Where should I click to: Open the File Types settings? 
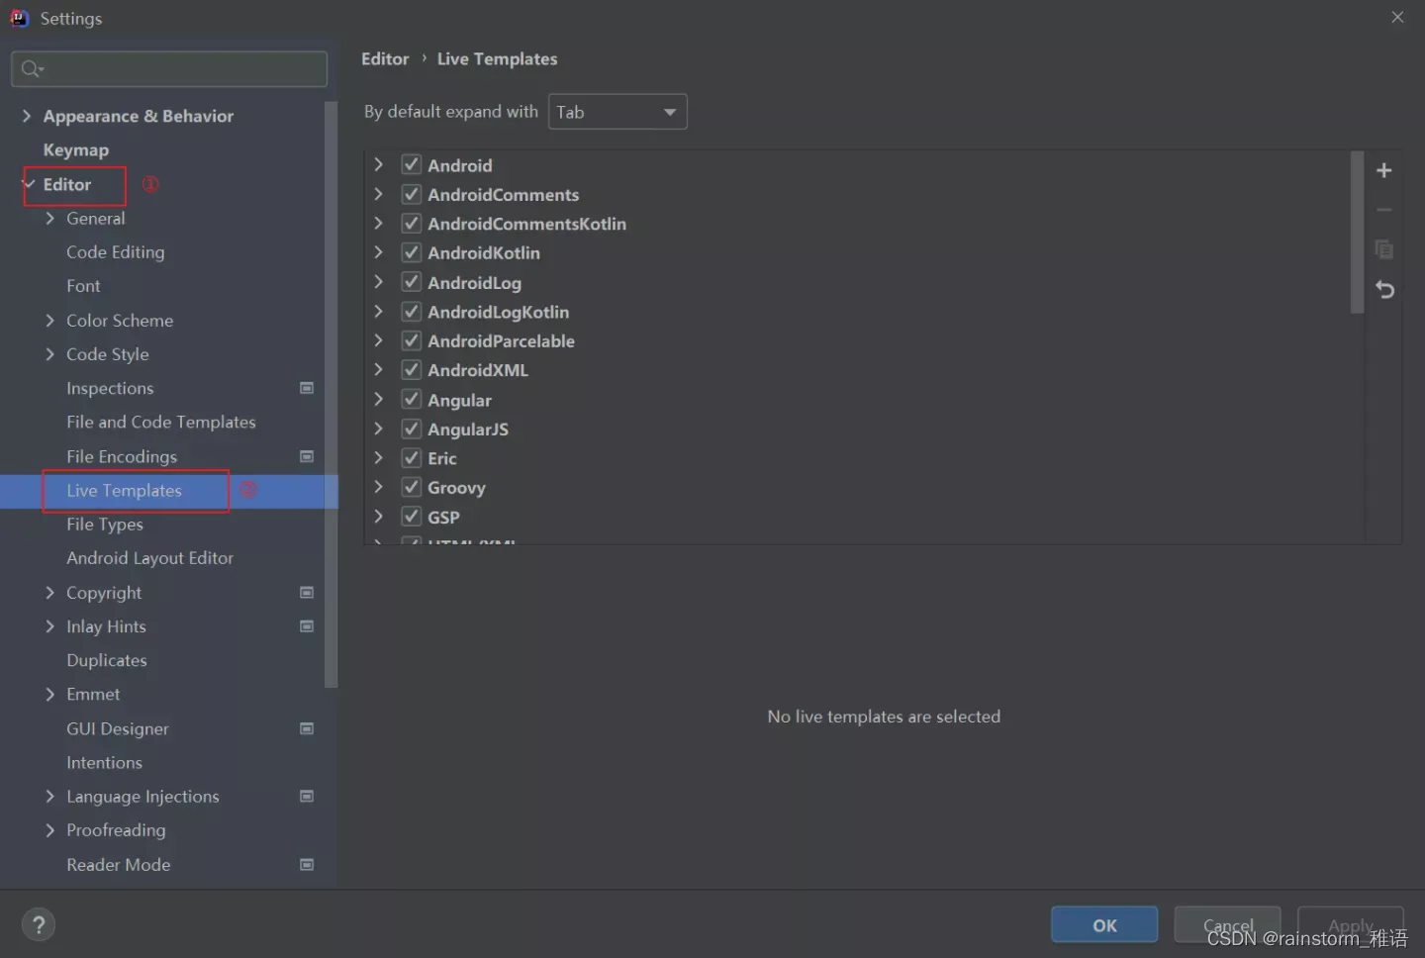point(105,524)
